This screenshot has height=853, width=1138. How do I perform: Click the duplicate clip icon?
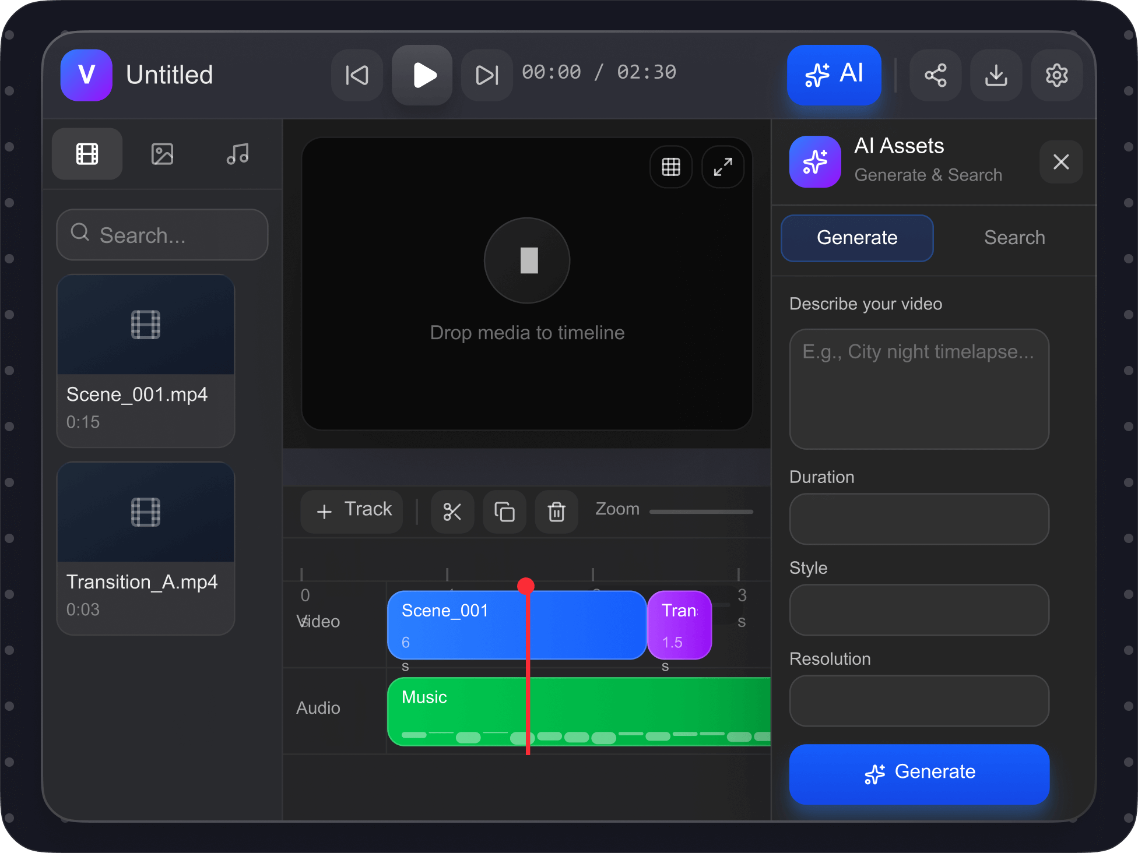(x=504, y=512)
